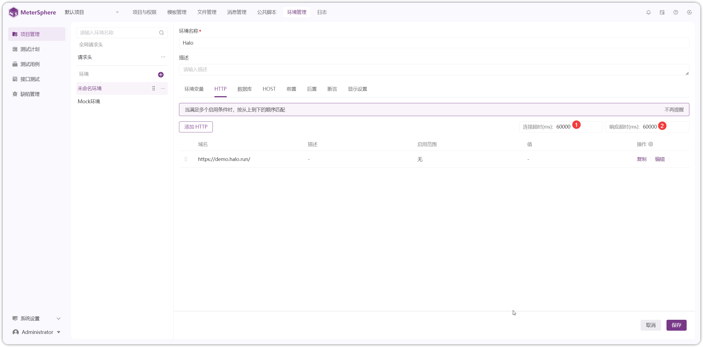Click the 描述 text area
703x347 pixels.
(434, 69)
